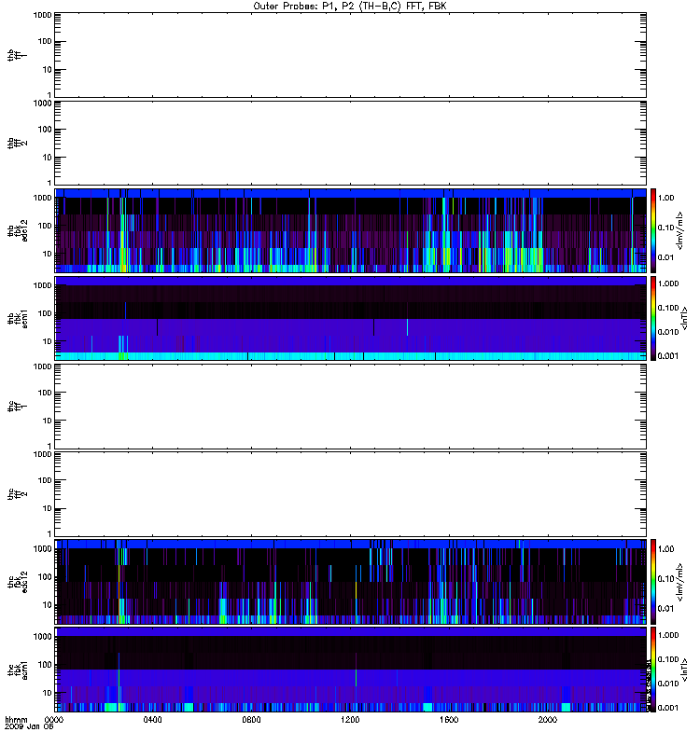
Task: Click inside the thc fbk scm1 spectrogram
Action: [x=351, y=670]
